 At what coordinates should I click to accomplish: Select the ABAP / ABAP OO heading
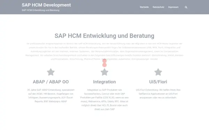[x=51, y=82]
